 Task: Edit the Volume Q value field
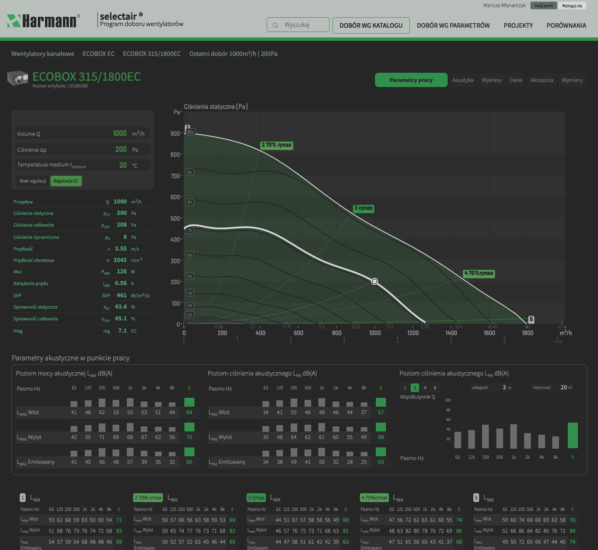coord(83,133)
